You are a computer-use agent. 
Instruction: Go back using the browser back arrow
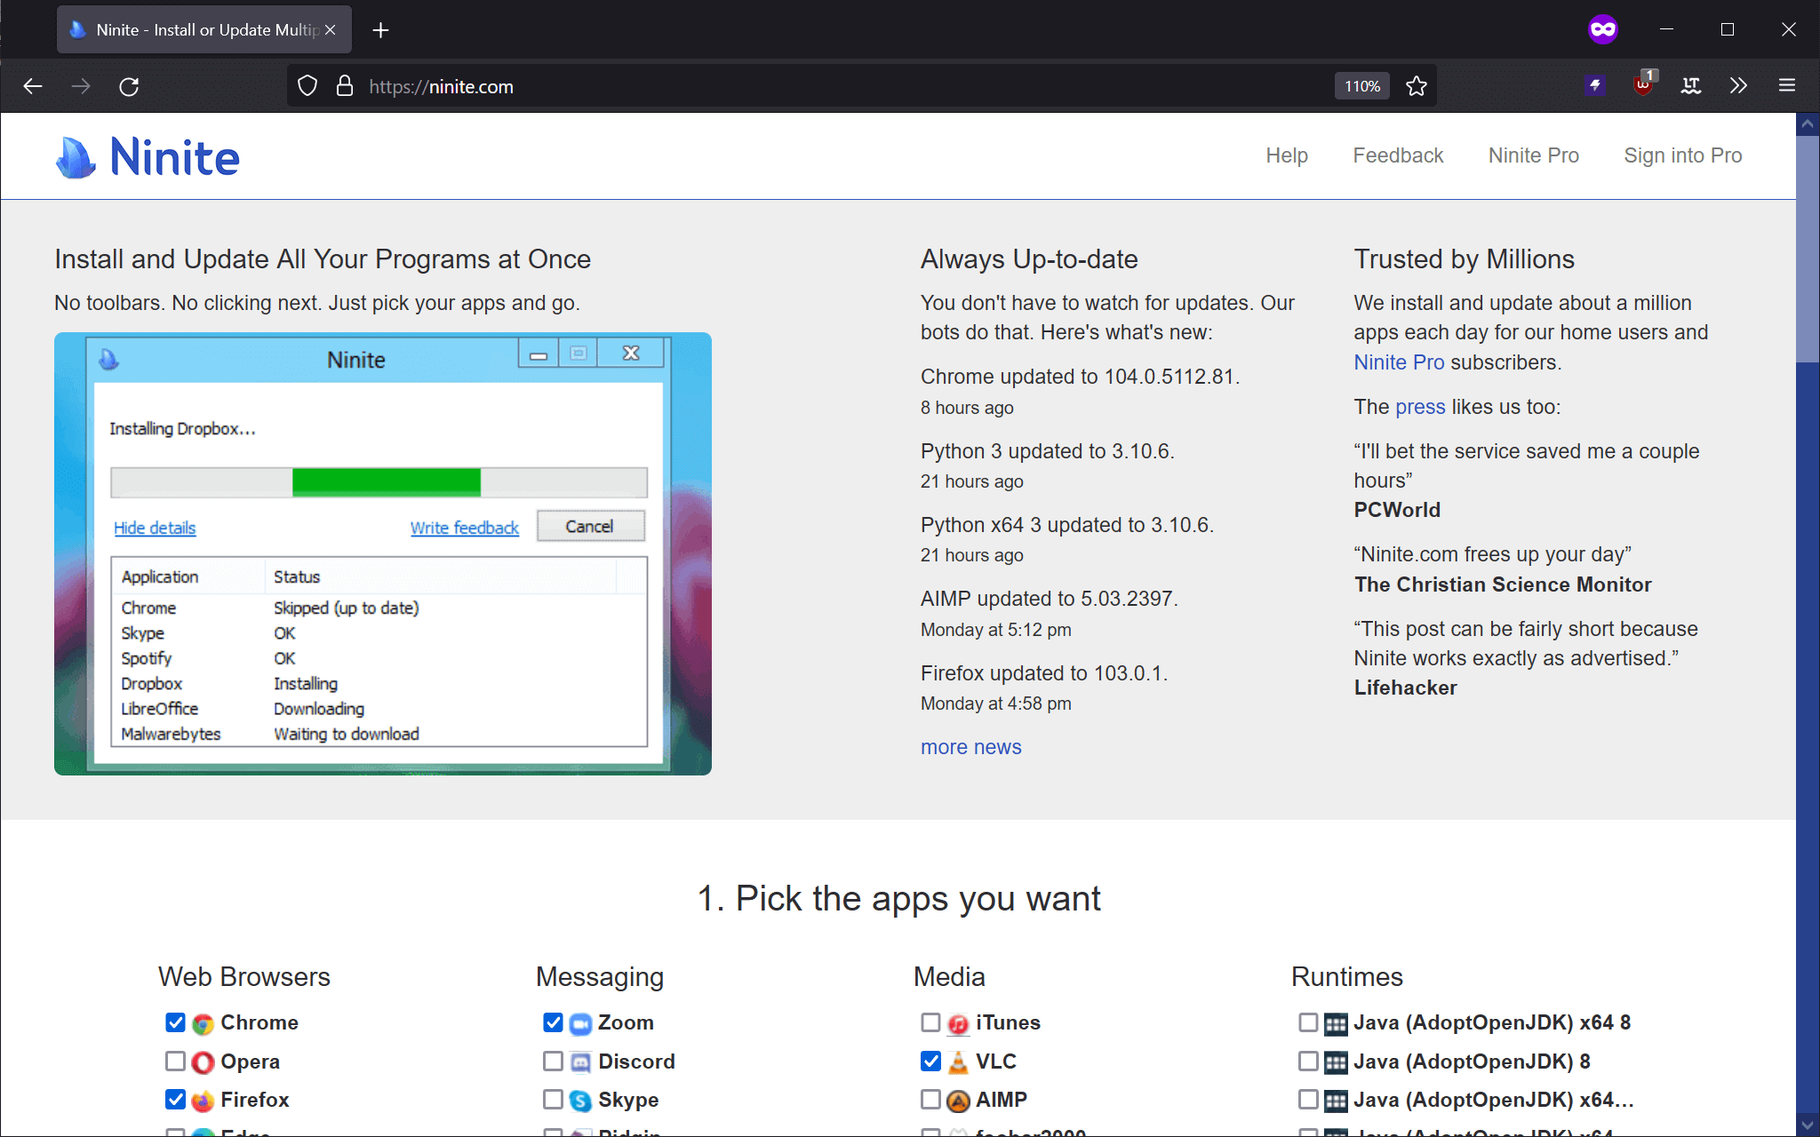point(33,86)
